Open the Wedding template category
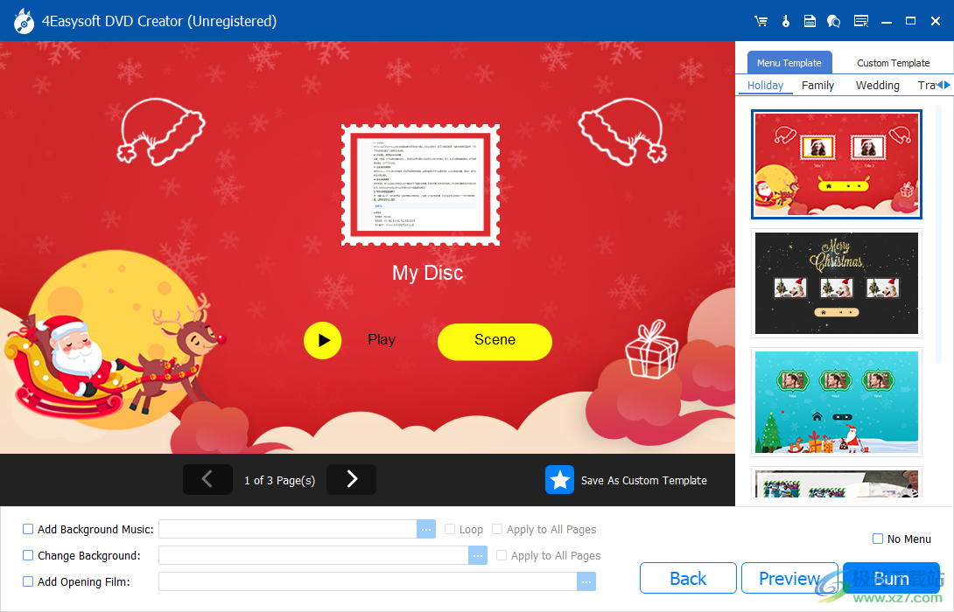The image size is (954, 612). pos(877,85)
